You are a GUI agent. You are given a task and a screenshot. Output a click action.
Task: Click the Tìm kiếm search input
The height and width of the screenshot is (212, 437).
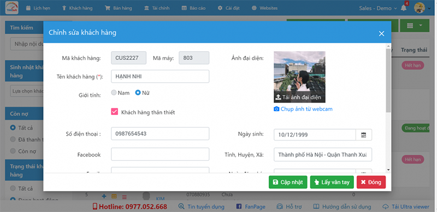[x=27, y=44]
